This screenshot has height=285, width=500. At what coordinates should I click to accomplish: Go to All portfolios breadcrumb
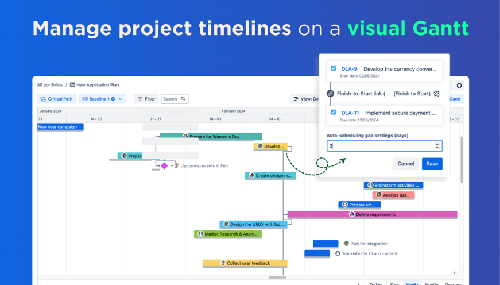(50, 85)
